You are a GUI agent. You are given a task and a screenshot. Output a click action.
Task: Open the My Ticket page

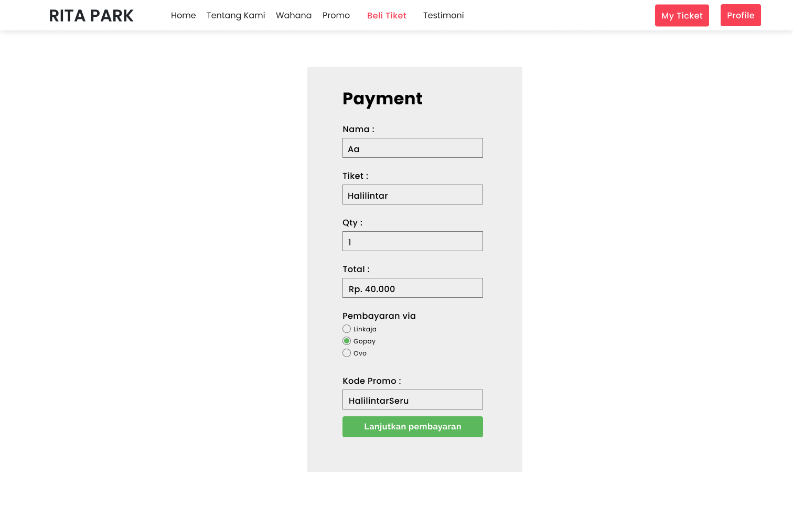682,15
